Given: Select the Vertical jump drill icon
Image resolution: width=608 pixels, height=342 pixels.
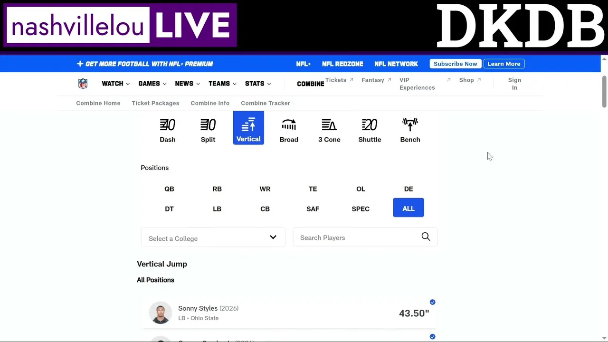Looking at the screenshot, I should coord(248,128).
